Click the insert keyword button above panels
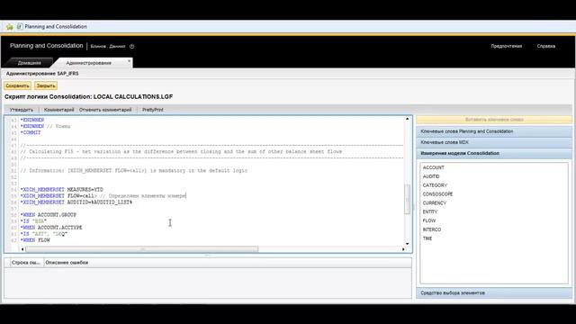The height and width of the screenshot is (324, 576). (494, 120)
